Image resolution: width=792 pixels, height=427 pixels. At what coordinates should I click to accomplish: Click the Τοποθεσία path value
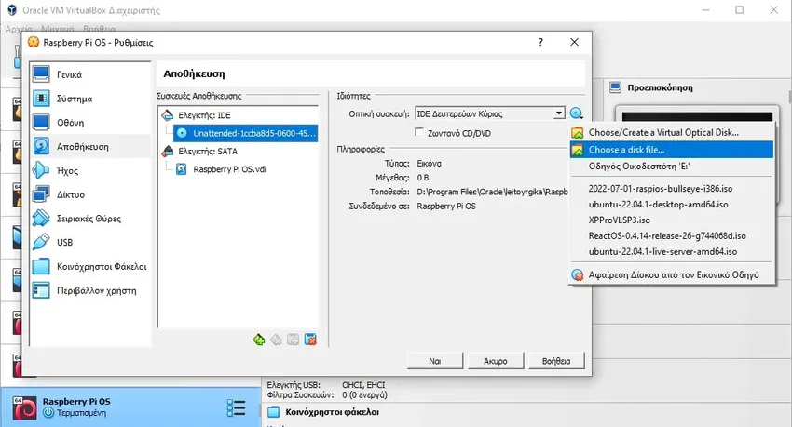point(493,192)
